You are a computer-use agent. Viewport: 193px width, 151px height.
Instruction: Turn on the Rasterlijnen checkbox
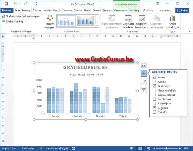tap(154, 104)
